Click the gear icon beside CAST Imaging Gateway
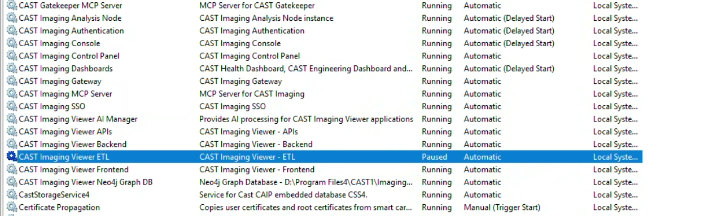The height and width of the screenshot is (216, 713). 11,81
